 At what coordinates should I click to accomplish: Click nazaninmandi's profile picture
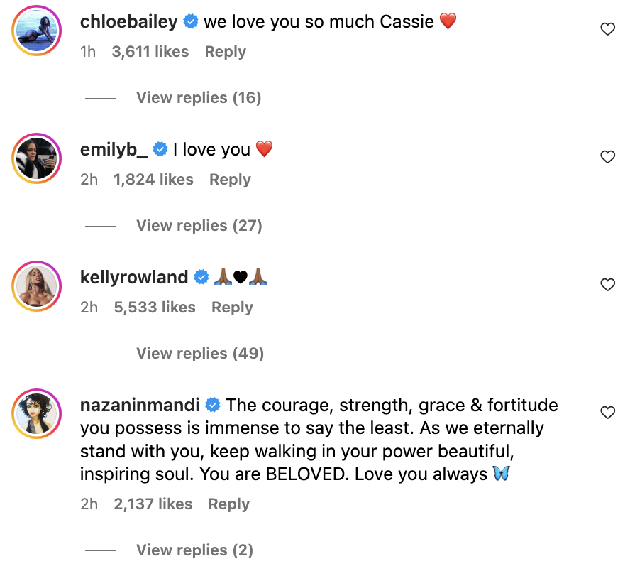[36, 413]
